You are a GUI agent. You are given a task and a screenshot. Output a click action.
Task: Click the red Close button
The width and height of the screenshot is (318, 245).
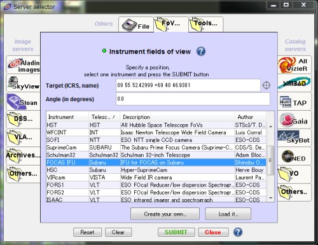point(213,232)
